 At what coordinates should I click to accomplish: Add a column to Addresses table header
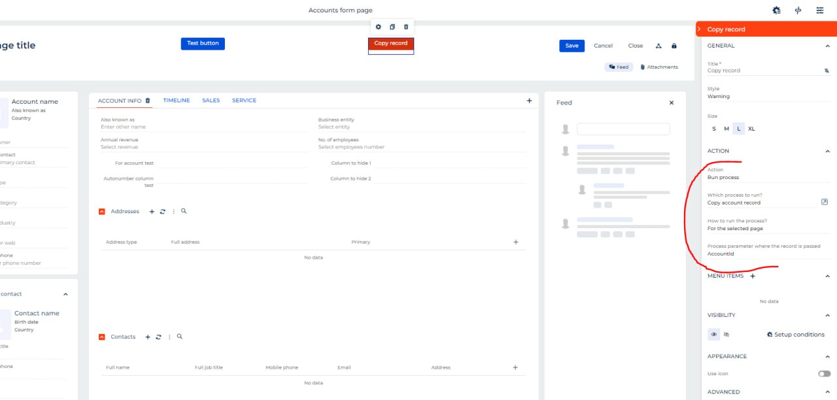(x=516, y=242)
